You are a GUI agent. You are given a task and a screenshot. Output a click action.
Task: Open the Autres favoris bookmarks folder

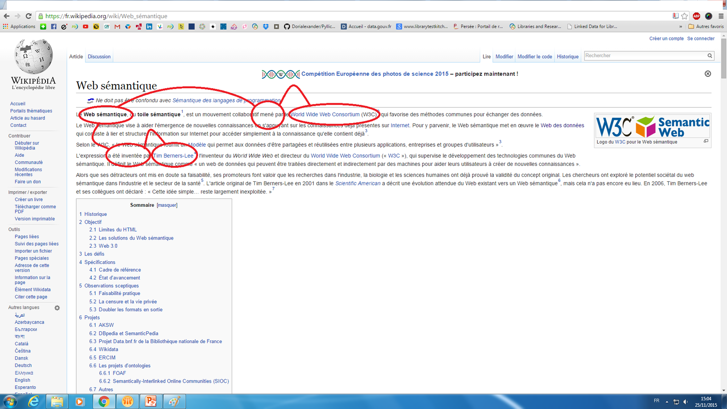pyautogui.click(x=706, y=26)
